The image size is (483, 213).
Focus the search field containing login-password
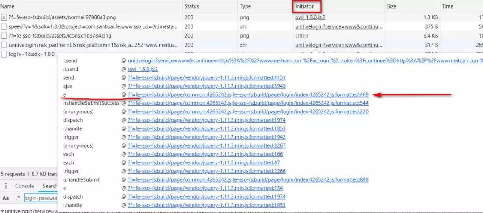pyautogui.click(x=41, y=198)
